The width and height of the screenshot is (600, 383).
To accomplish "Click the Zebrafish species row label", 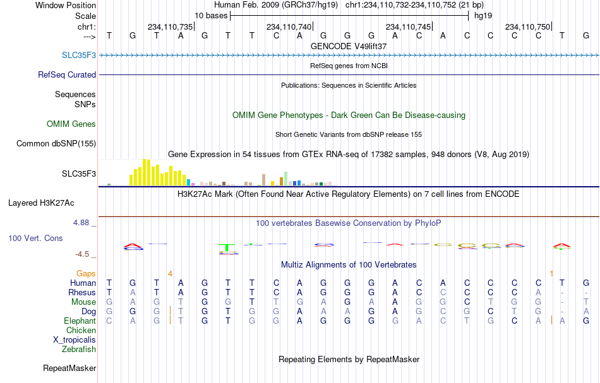I will click(x=79, y=349).
